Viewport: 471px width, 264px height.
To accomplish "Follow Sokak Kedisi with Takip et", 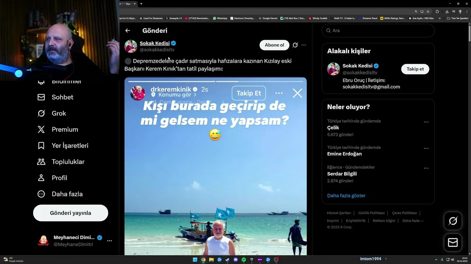I will click(415, 69).
